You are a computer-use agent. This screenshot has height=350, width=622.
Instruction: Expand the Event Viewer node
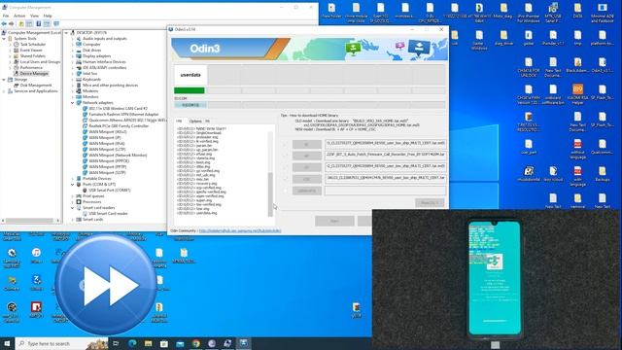point(10,51)
